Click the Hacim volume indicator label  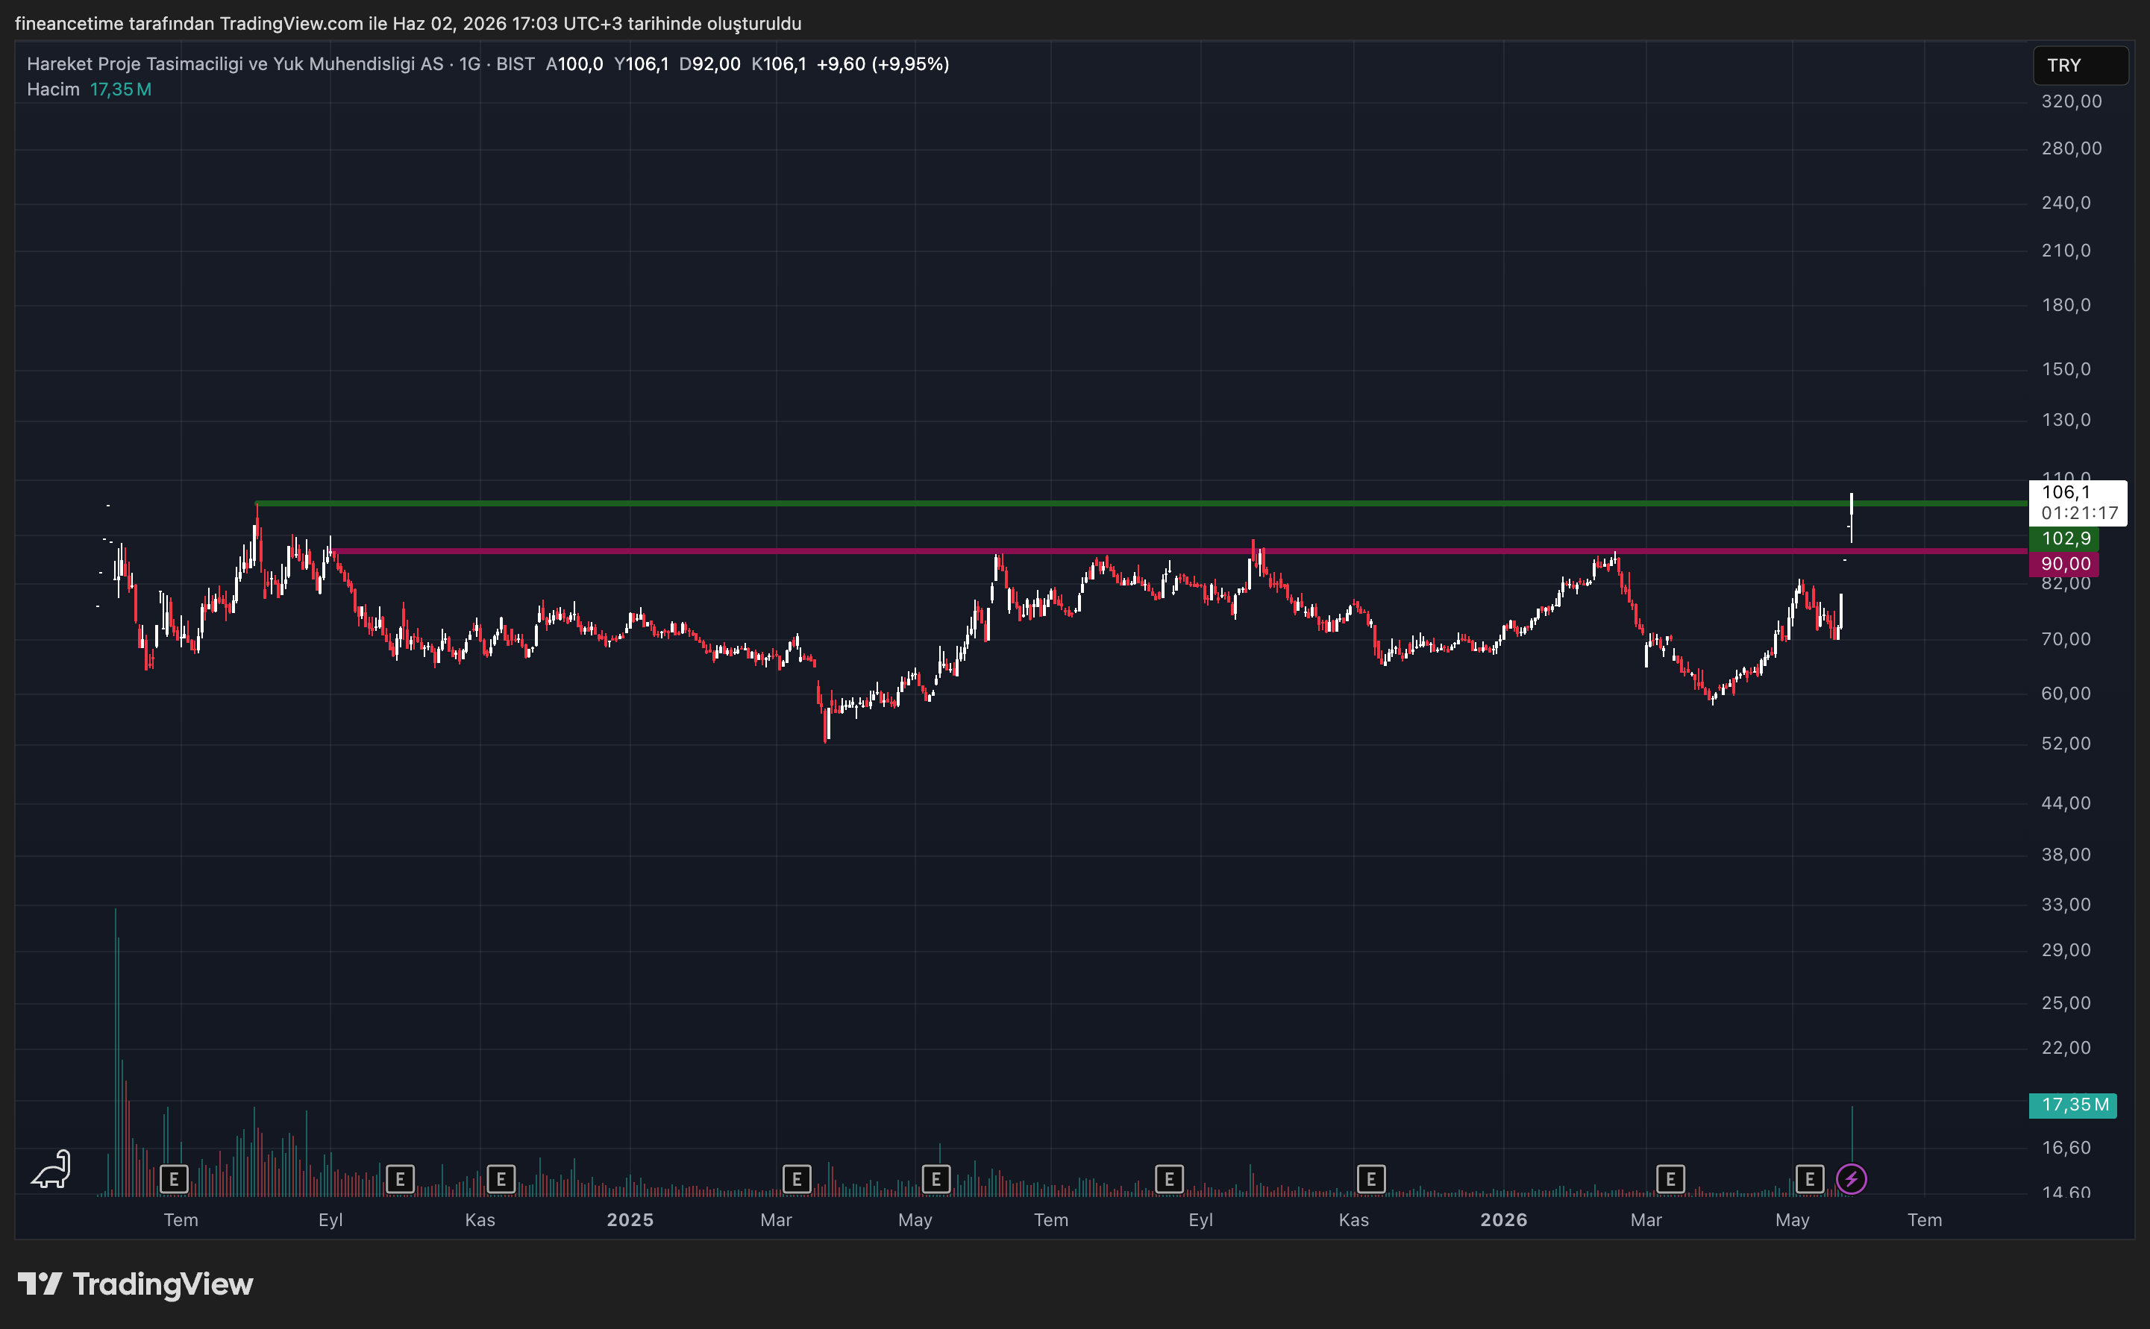53,89
